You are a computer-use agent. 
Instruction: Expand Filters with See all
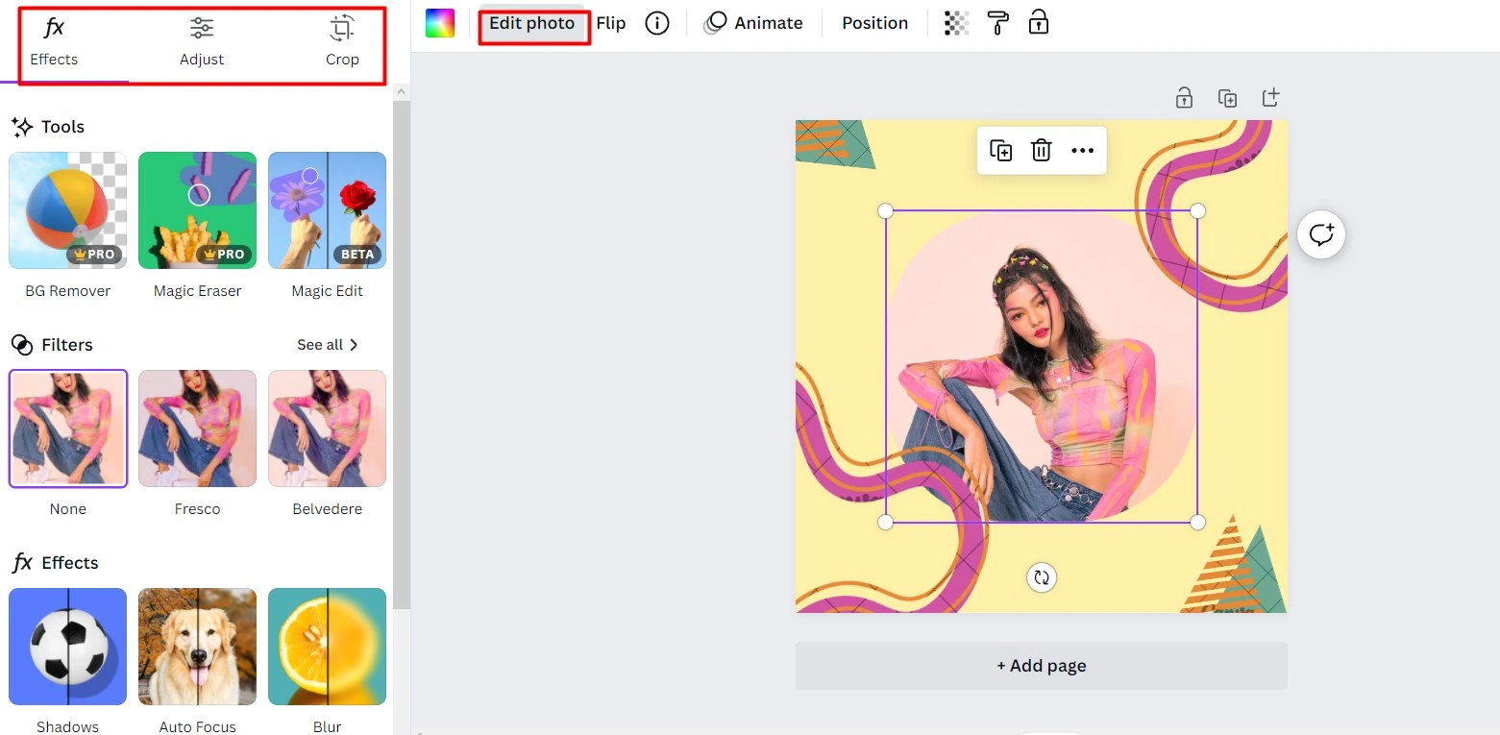tap(327, 344)
